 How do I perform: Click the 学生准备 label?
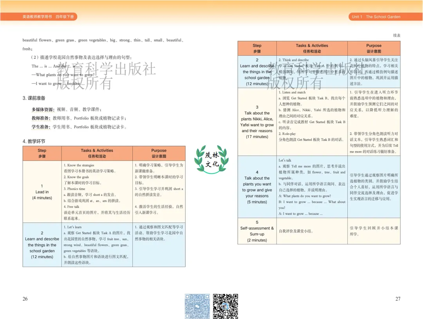point(41,127)
